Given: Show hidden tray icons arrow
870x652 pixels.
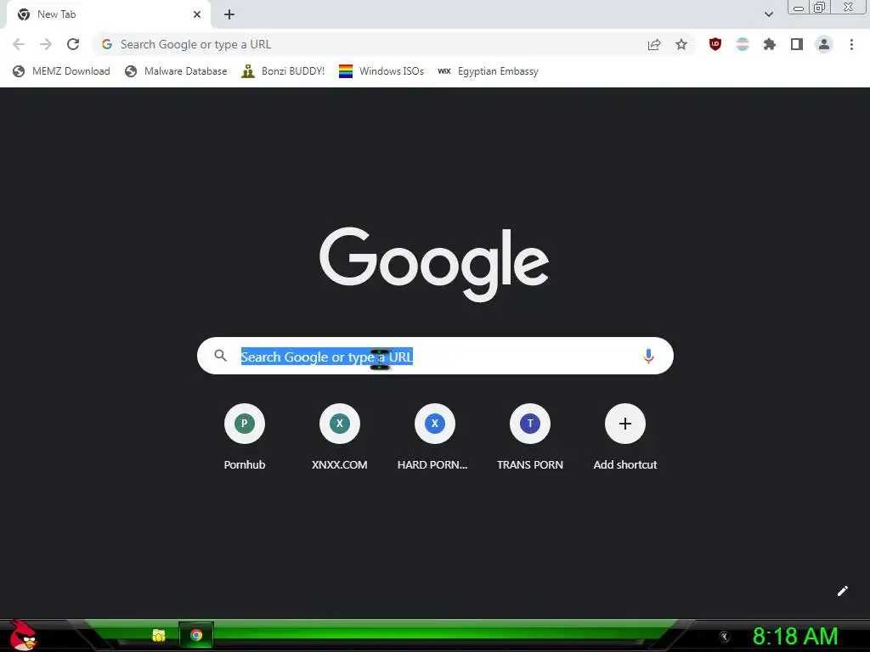Looking at the screenshot, I should (x=724, y=637).
